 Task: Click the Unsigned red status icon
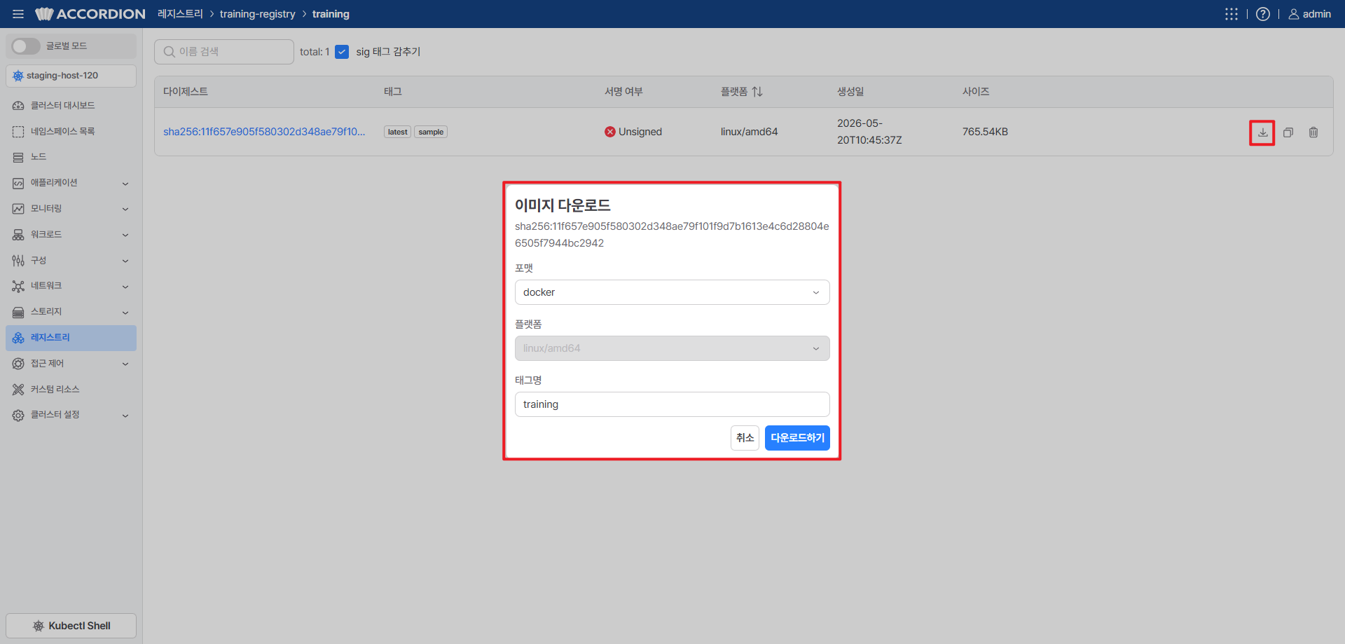click(610, 132)
